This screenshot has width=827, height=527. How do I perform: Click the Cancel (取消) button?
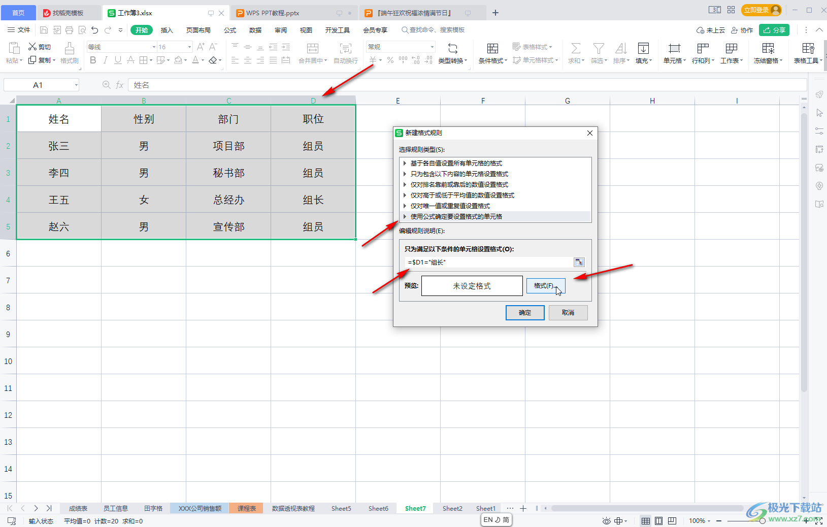coord(568,313)
